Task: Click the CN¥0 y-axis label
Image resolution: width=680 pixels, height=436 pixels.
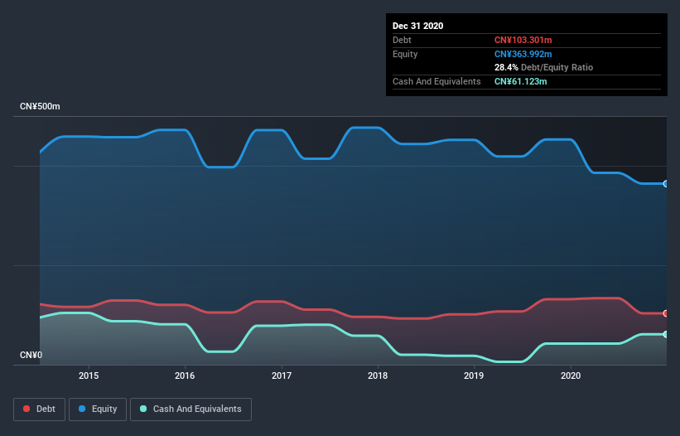Action: pos(31,355)
